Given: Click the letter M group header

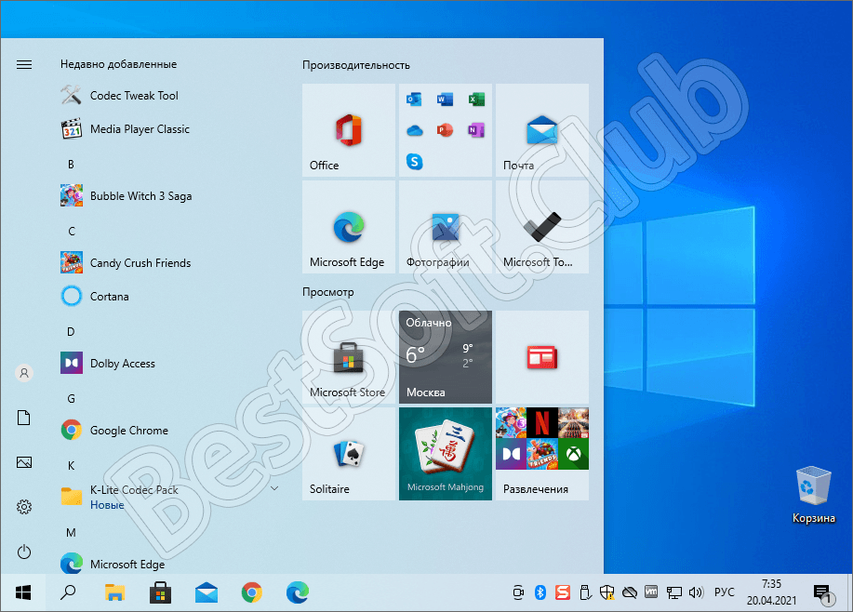Looking at the screenshot, I should pyautogui.click(x=72, y=533).
